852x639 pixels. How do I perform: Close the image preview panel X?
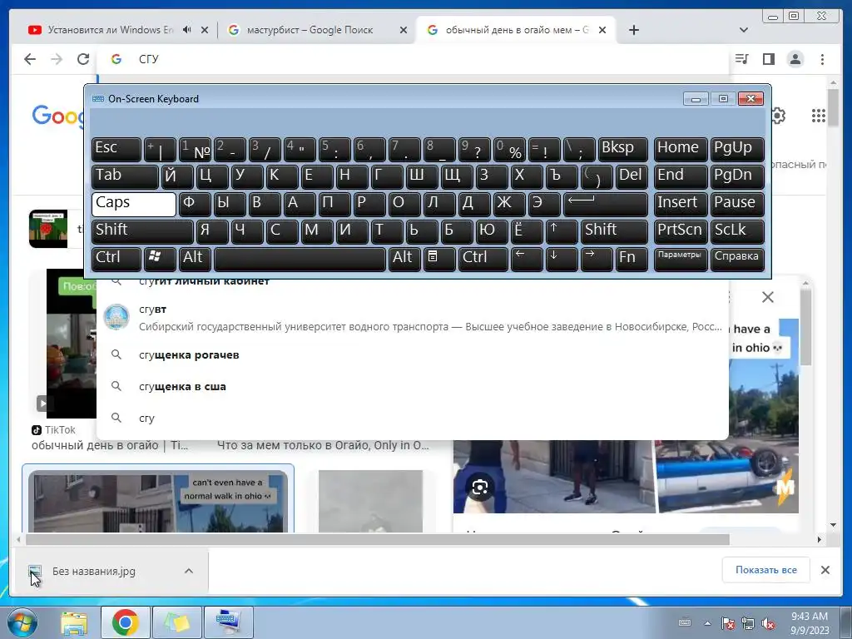pyautogui.click(x=768, y=297)
